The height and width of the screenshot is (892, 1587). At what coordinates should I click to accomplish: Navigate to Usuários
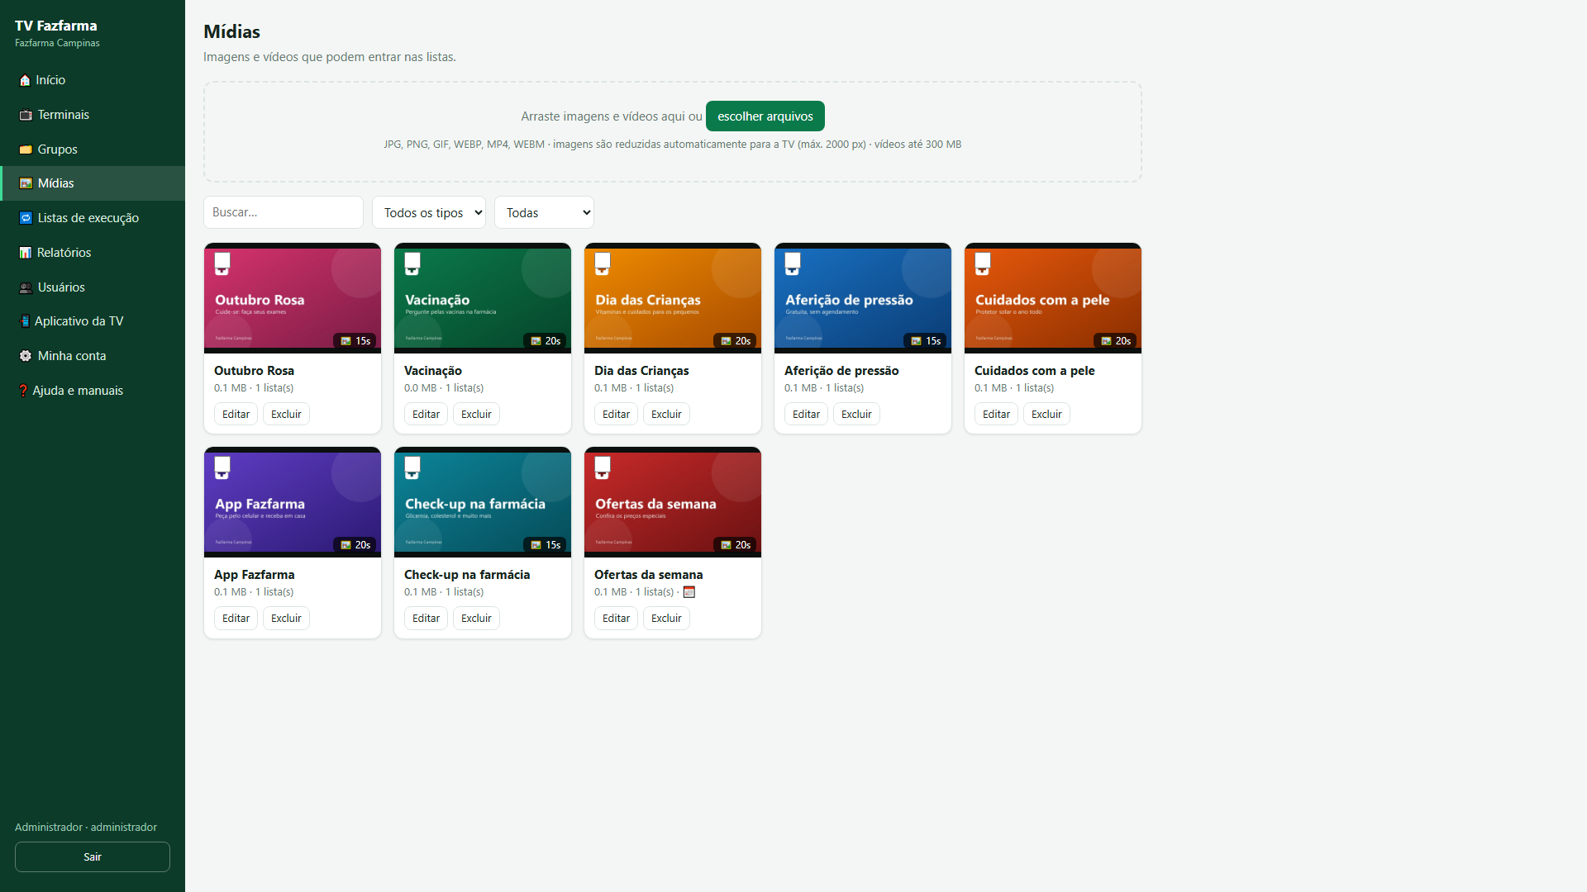(93, 287)
